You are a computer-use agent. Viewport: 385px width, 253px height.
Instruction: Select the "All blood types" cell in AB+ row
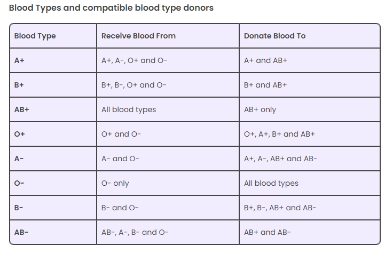coord(129,109)
